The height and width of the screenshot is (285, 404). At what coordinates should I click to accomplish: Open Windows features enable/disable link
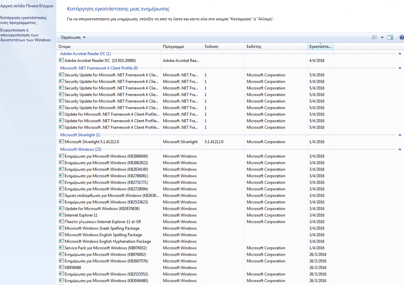click(x=25, y=35)
